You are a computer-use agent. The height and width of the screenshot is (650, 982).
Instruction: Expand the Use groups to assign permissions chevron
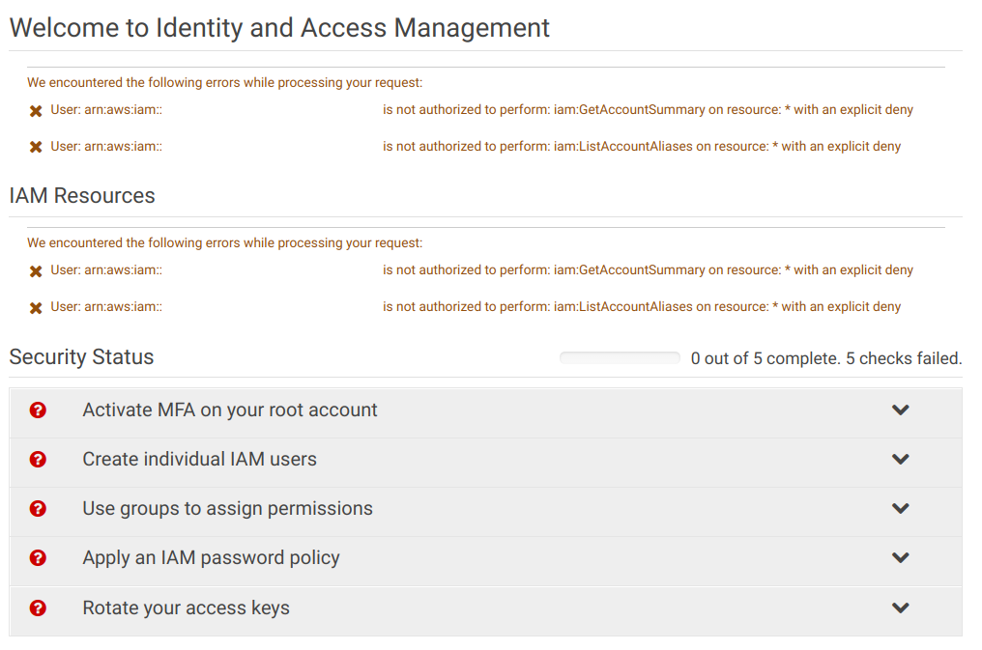click(900, 508)
